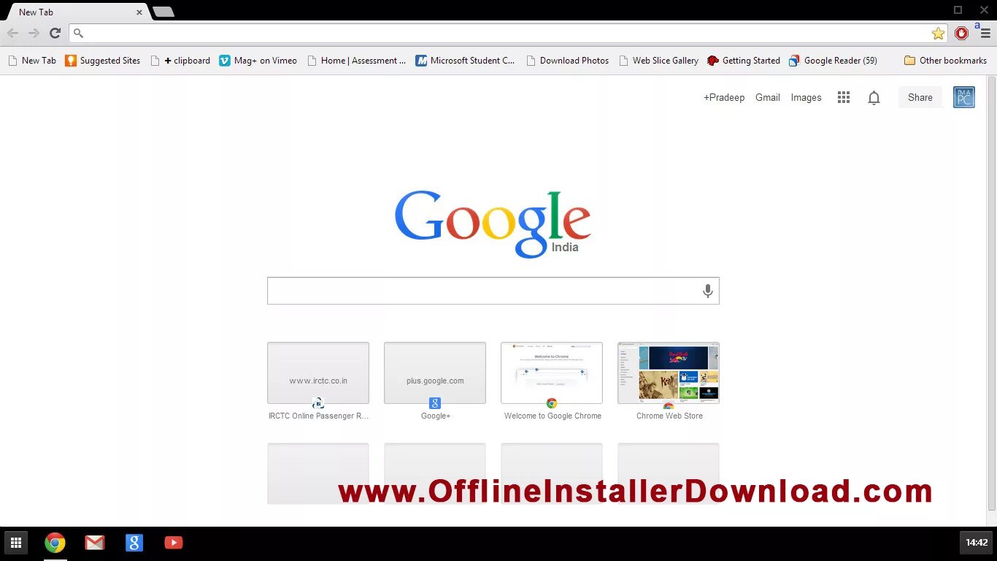This screenshot has height=561, width=997.
Task: Click the Share button
Action: [920, 97]
